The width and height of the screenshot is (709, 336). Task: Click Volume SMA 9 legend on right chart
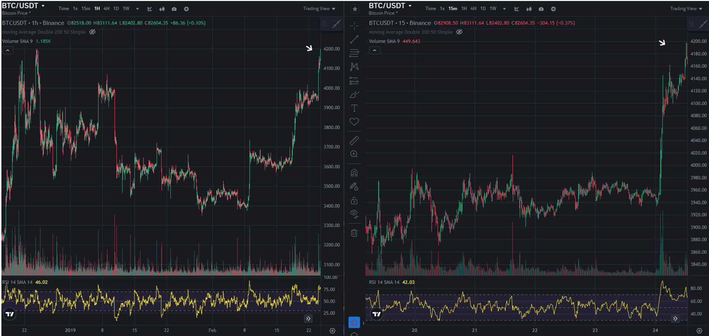point(384,41)
